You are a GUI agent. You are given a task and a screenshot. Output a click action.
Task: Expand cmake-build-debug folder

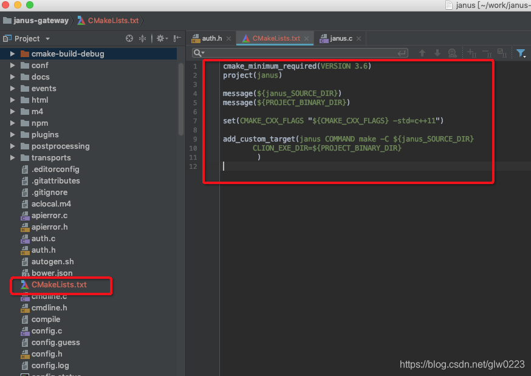pos(13,54)
